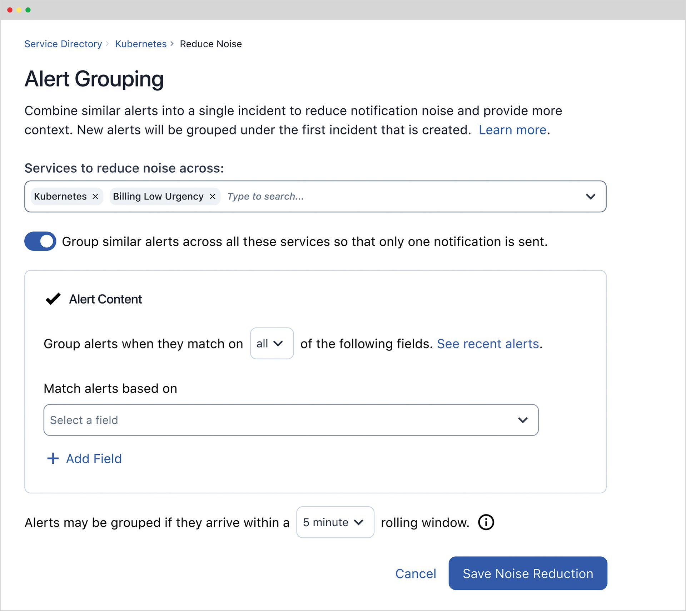Open the 5 minute rolling window dropdown
This screenshot has height=611, width=686.
point(335,522)
